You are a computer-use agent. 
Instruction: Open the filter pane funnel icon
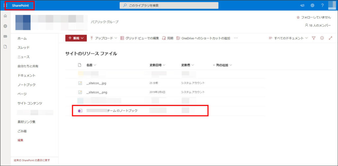(x=314, y=38)
